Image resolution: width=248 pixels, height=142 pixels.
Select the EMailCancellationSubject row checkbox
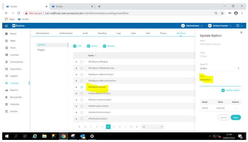82,100
